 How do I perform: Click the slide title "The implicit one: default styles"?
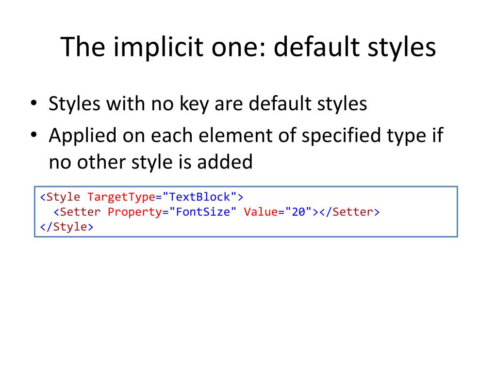coord(248,48)
